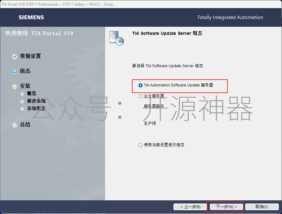Screen dimensions: 282x214
Task: Click the computer-and-disc setup icon
Action: [x=117, y=38]
